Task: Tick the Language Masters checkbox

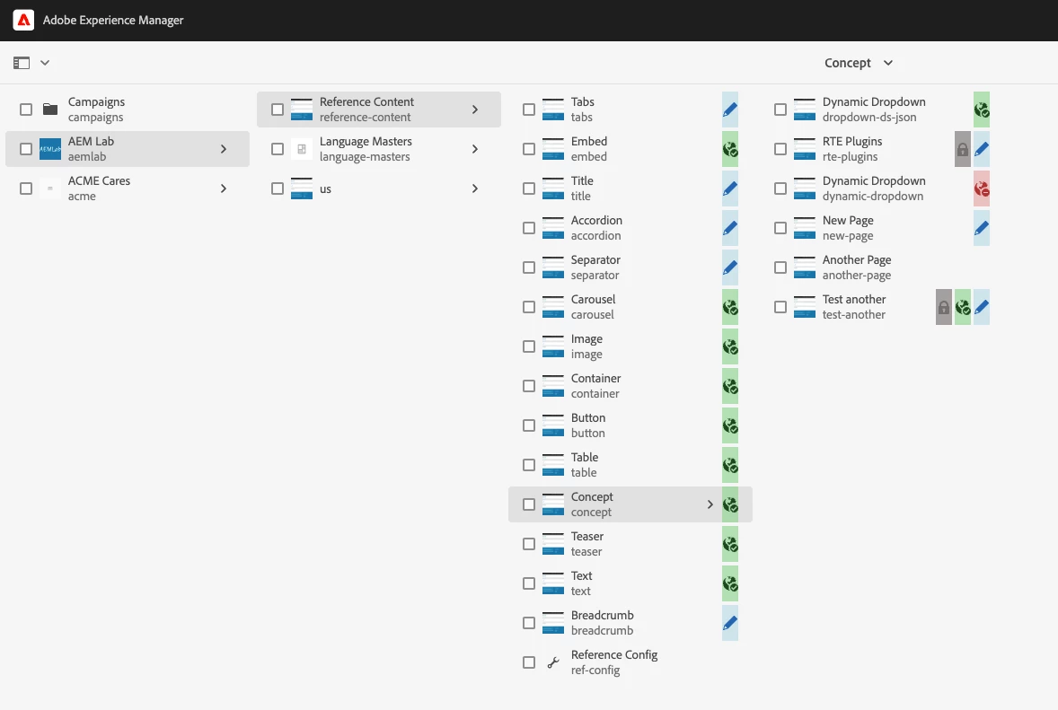Action: pos(278,149)
